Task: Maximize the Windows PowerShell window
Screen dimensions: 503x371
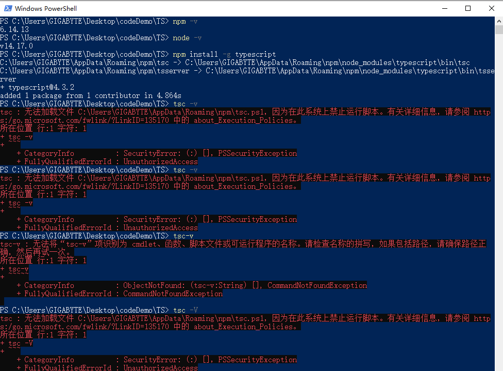Action: [468, 8]
